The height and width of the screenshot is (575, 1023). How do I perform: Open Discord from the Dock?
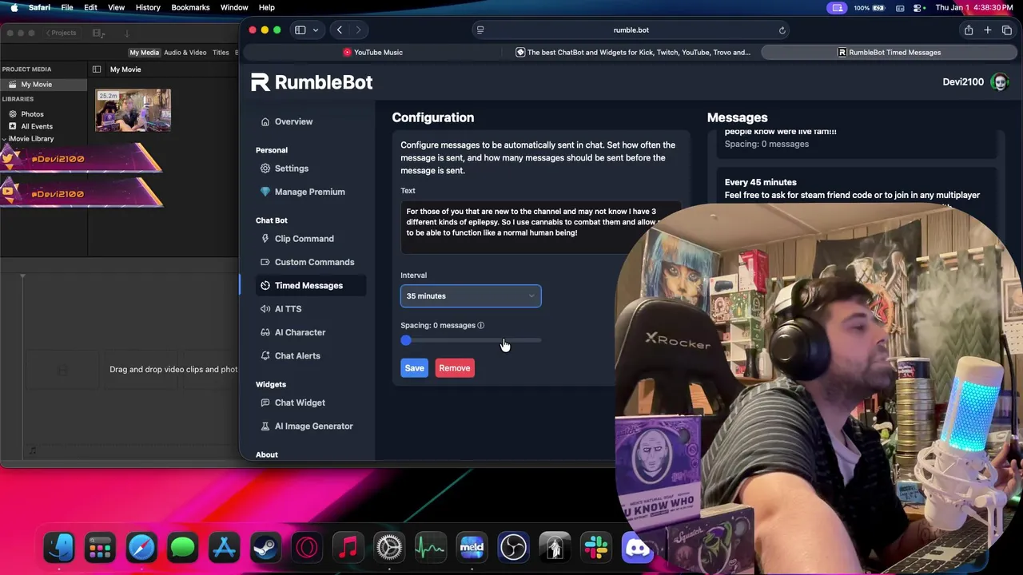point(637,548)
